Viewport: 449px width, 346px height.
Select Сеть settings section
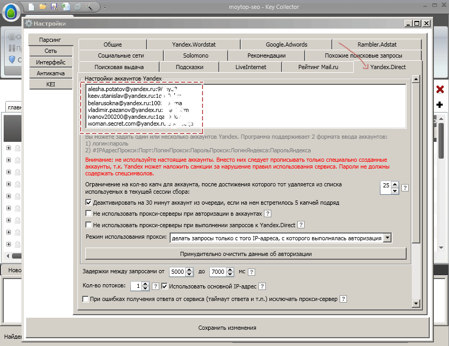point(51,51)
